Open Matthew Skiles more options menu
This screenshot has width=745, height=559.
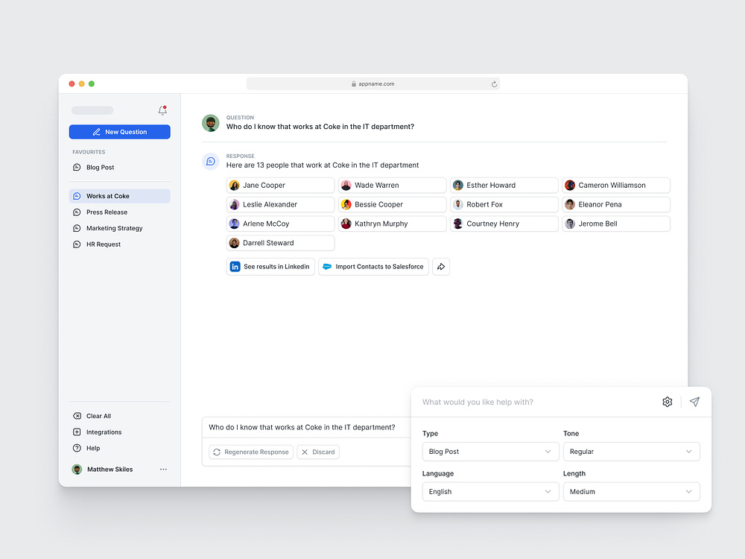pos(163,469)
